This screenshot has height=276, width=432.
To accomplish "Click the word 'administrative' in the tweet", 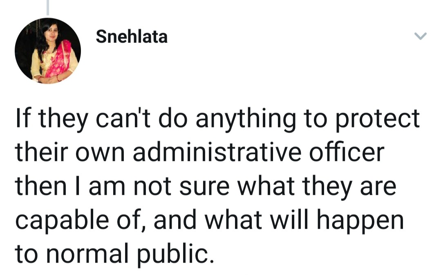I will 217,152.
